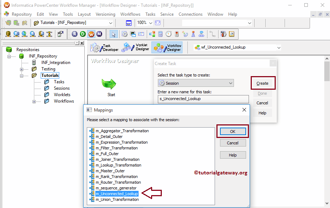Open the Workflows menu
This screenshot has width=330, height=208.
[x=130, y=14]
